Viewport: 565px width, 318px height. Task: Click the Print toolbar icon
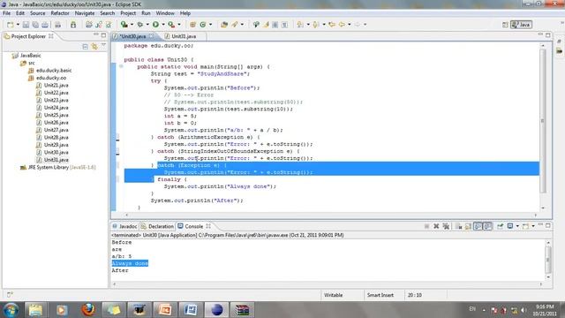coord(45,25)
